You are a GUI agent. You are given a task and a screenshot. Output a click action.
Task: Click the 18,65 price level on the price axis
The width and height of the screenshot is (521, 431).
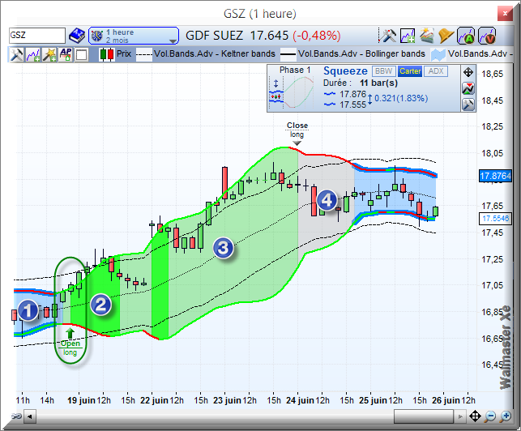(x=492, y=74)
